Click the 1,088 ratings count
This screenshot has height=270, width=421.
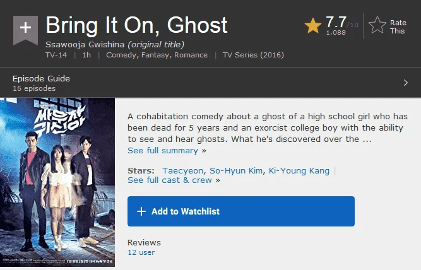point(336,33)
